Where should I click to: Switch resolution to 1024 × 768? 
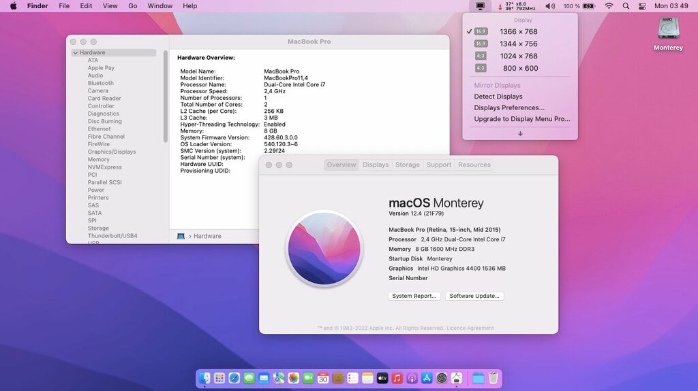point(518,56)
